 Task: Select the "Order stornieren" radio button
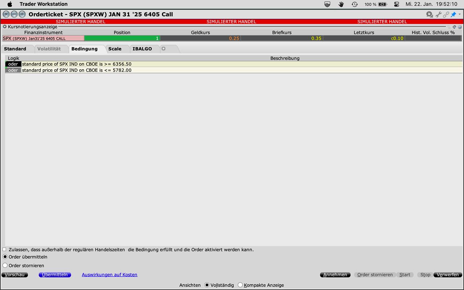pyautogui.click(x=5, y=265)
